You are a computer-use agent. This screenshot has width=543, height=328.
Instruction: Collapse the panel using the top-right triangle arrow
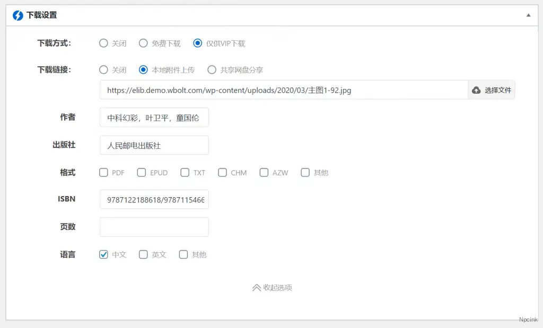529,15
